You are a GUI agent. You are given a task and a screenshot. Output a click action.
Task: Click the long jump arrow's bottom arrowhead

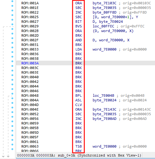point(3,157)
